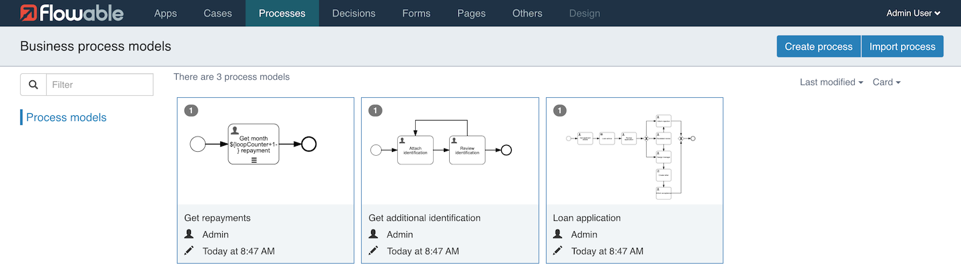Go to the Forms tab
961x273 pixels.
[x=416, y=13]
